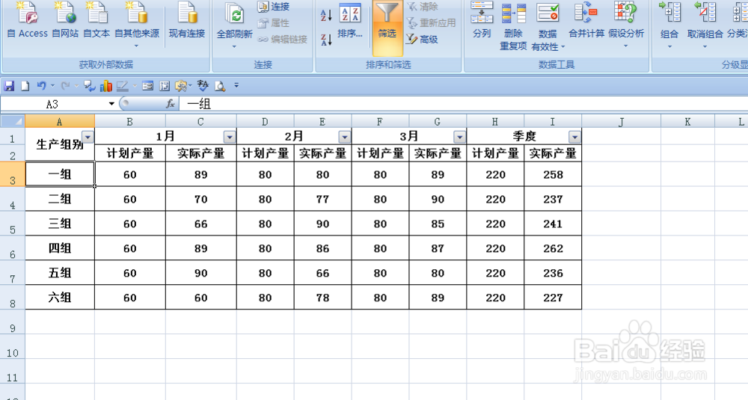This screenshot has height=400, width=748.
Task: Click 重新应用 to reapply the filter
Action: pyautogui.click(x=432, y=23)
